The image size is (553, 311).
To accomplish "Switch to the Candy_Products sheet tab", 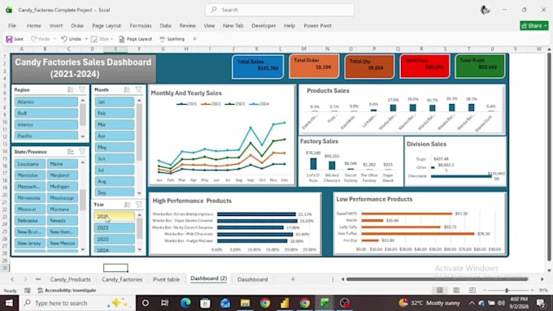I will [70, 279].
